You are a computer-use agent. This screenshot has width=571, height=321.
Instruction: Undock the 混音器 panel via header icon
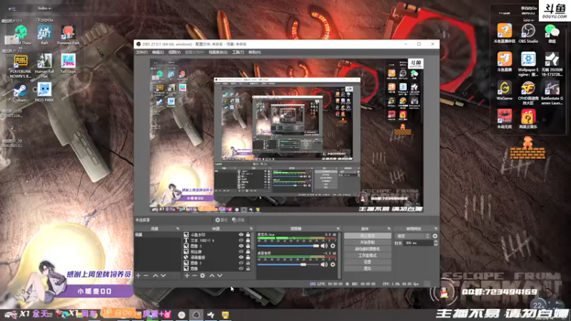[x=338, y=228]
